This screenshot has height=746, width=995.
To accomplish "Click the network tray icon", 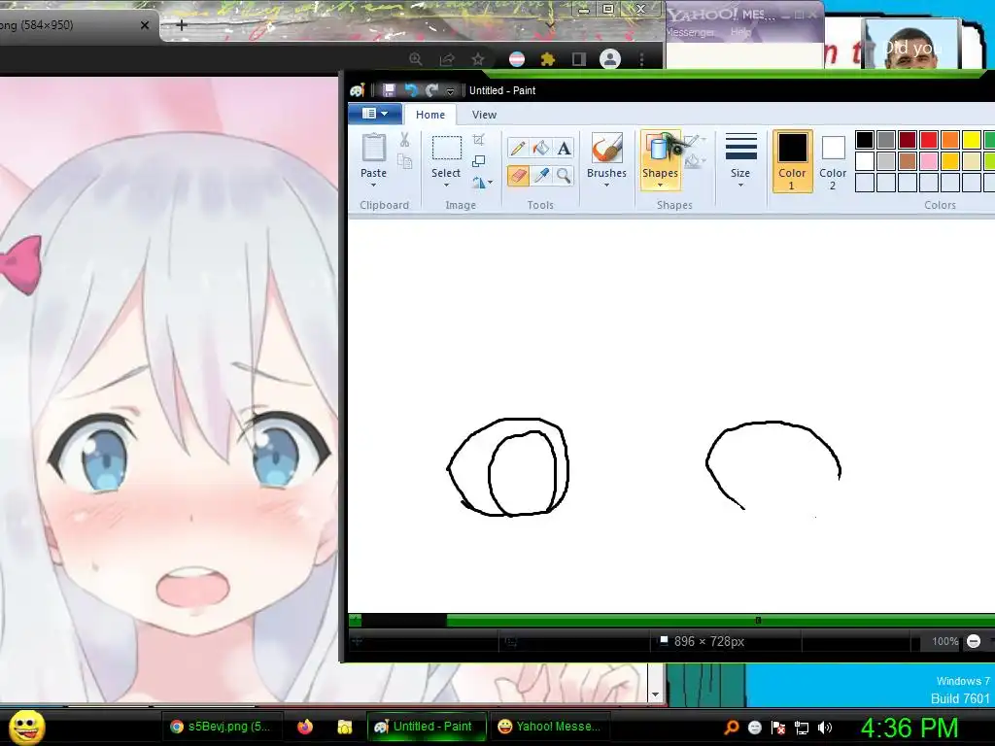I will [x=802, y=728].
